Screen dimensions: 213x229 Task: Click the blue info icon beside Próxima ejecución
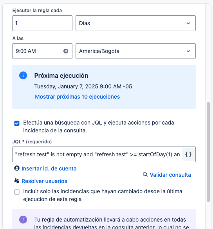[x=23, y=75]
